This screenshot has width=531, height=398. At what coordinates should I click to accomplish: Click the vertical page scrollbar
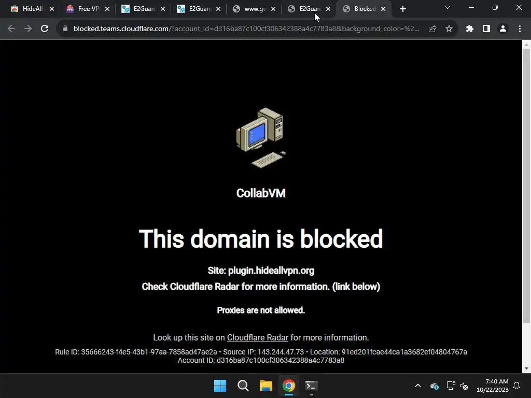pos(526,186)
